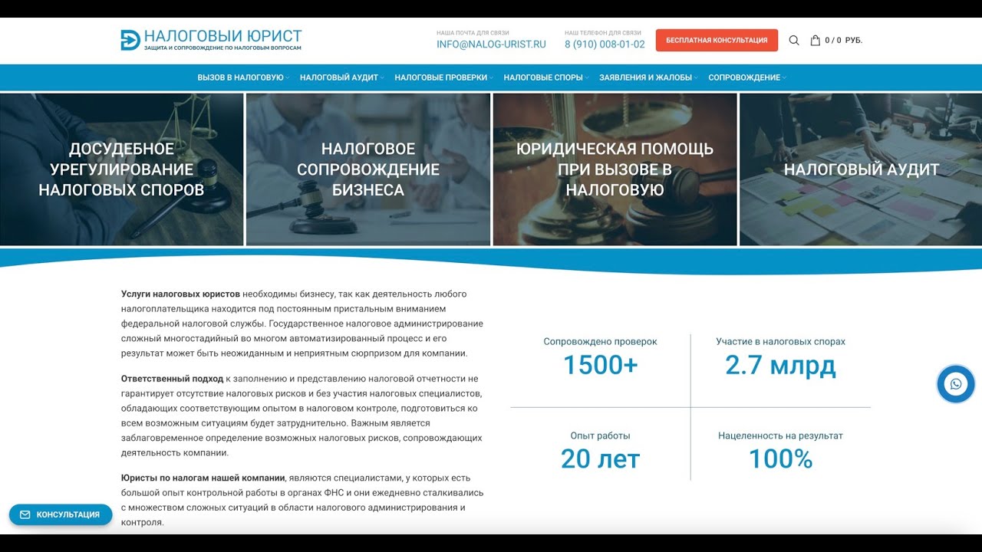Expand Налоговые споры menu chevron

587,77
